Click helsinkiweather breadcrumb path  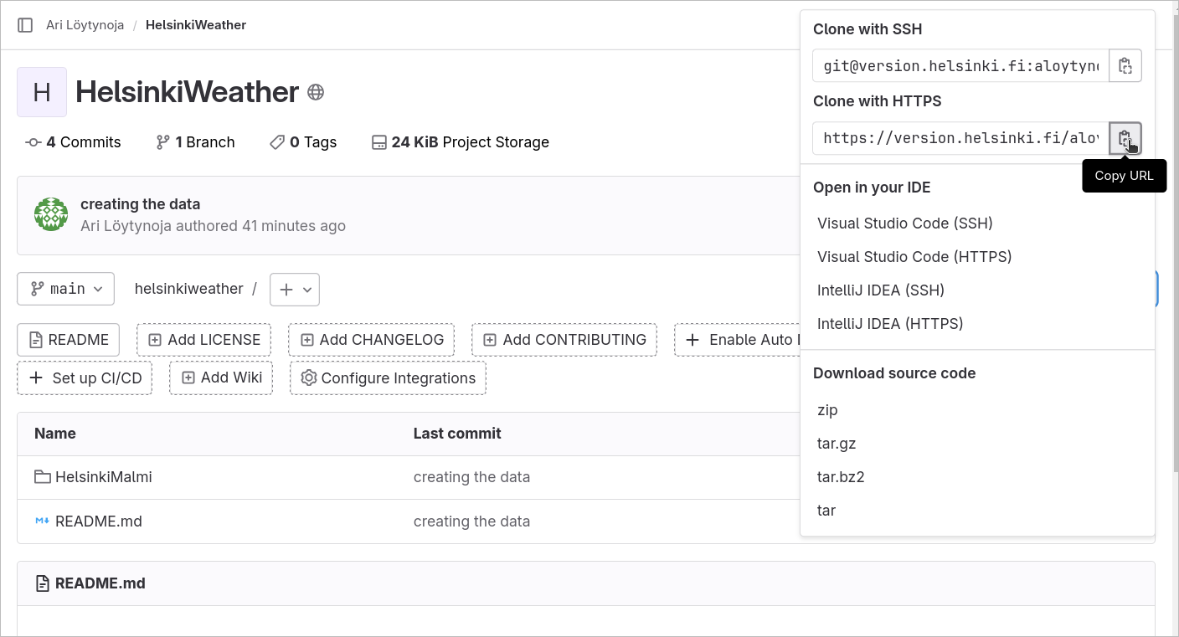(188, 289)
